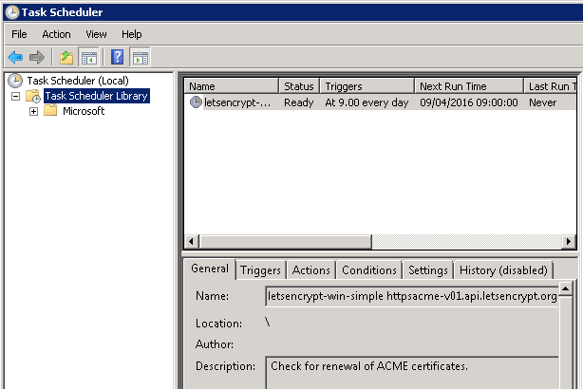Open the File menu

(19, 34)
